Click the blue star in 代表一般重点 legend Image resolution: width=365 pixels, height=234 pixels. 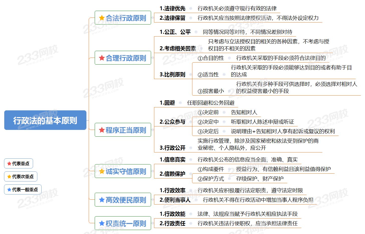(x=9, y=190)
